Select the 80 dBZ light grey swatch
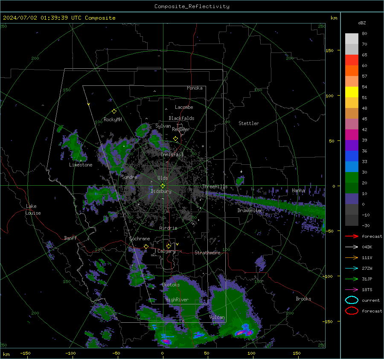This screenshot has height=359, width=384. (x=352, y=38)
